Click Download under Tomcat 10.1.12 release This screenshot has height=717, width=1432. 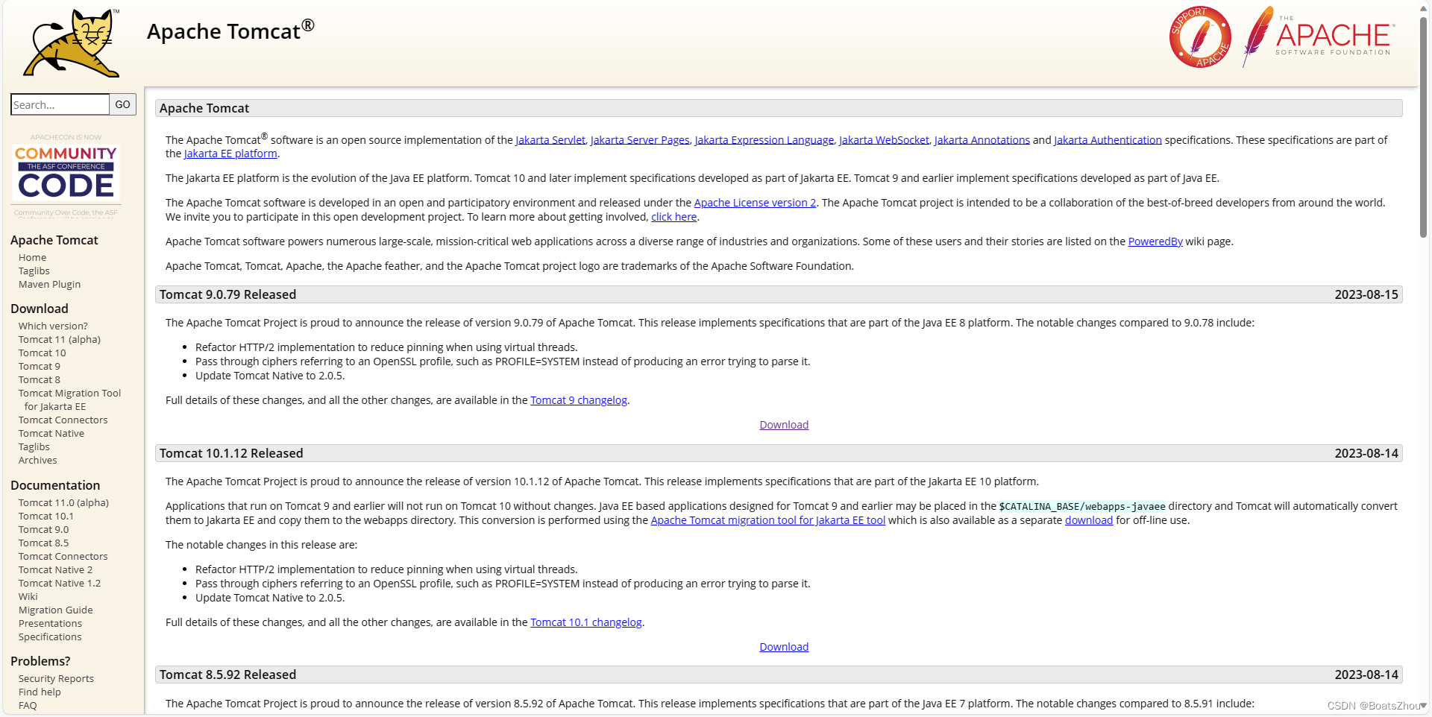click(784, 647)
